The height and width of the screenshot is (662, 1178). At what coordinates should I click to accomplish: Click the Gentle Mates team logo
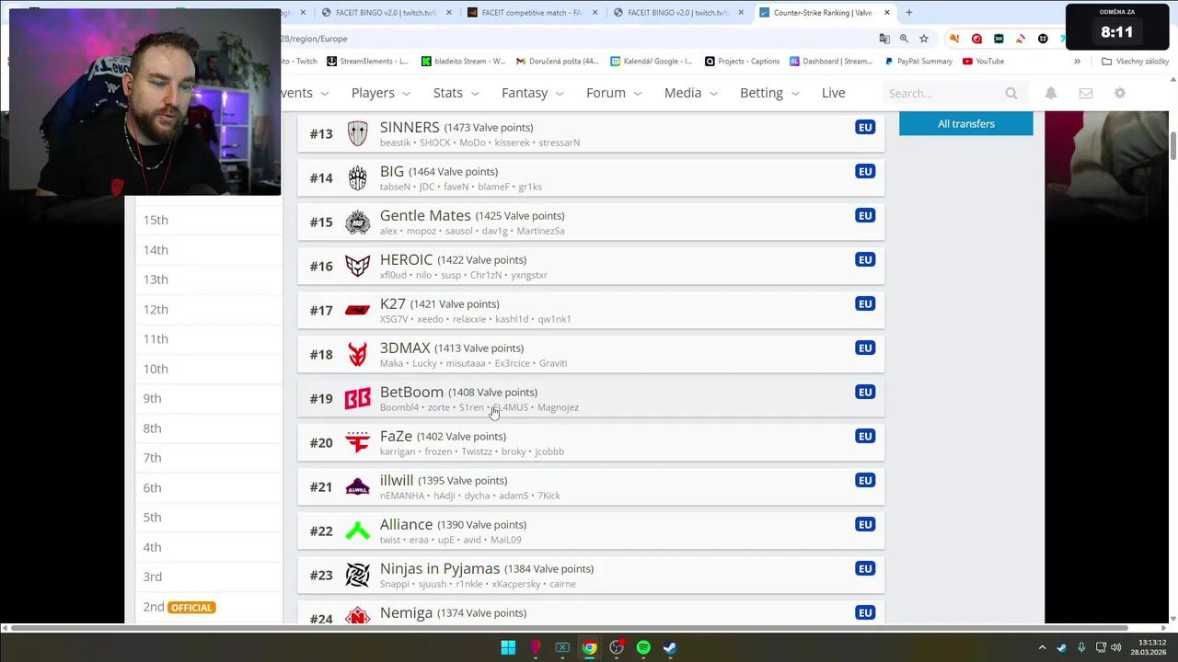pyautogui.click(x=357, y=222)
